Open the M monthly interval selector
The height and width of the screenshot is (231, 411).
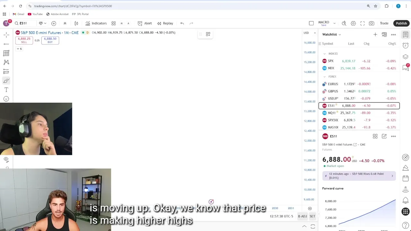click(x=65, y=23)
